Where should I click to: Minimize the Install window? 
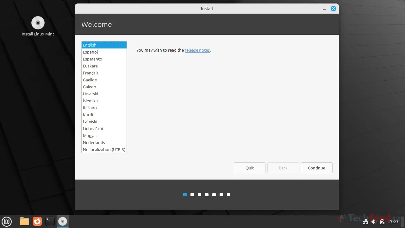click(x=325, y=9)
